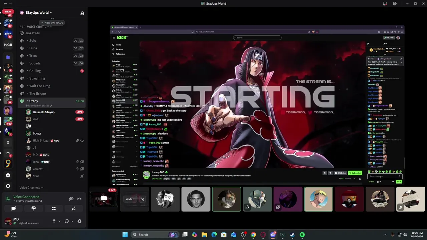
Task: Join the Squads voice channel
Action: (x=52, y=63)
